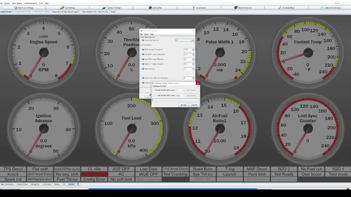Image resolution: width=351 pixels, height=197 pixels.
Task: Click the RPM Greater Than value field
Action: [188, 50]
